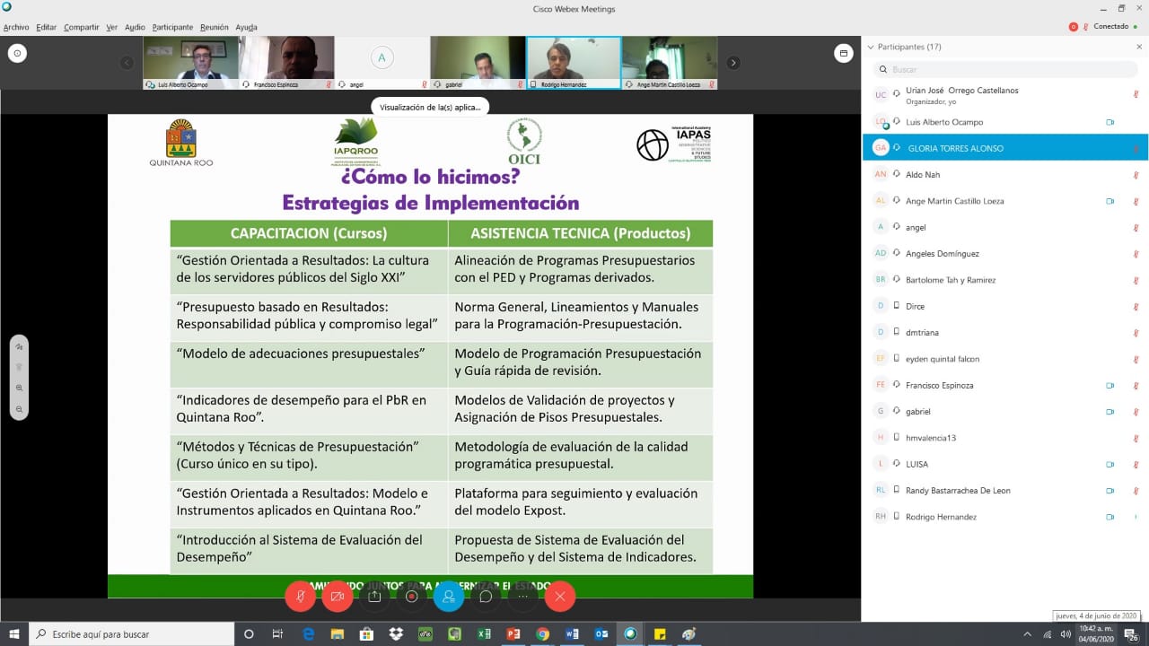Select Francisco Espinoza video thumbnail
Screen dimensions: 1149x646
(x=286, y=63)
